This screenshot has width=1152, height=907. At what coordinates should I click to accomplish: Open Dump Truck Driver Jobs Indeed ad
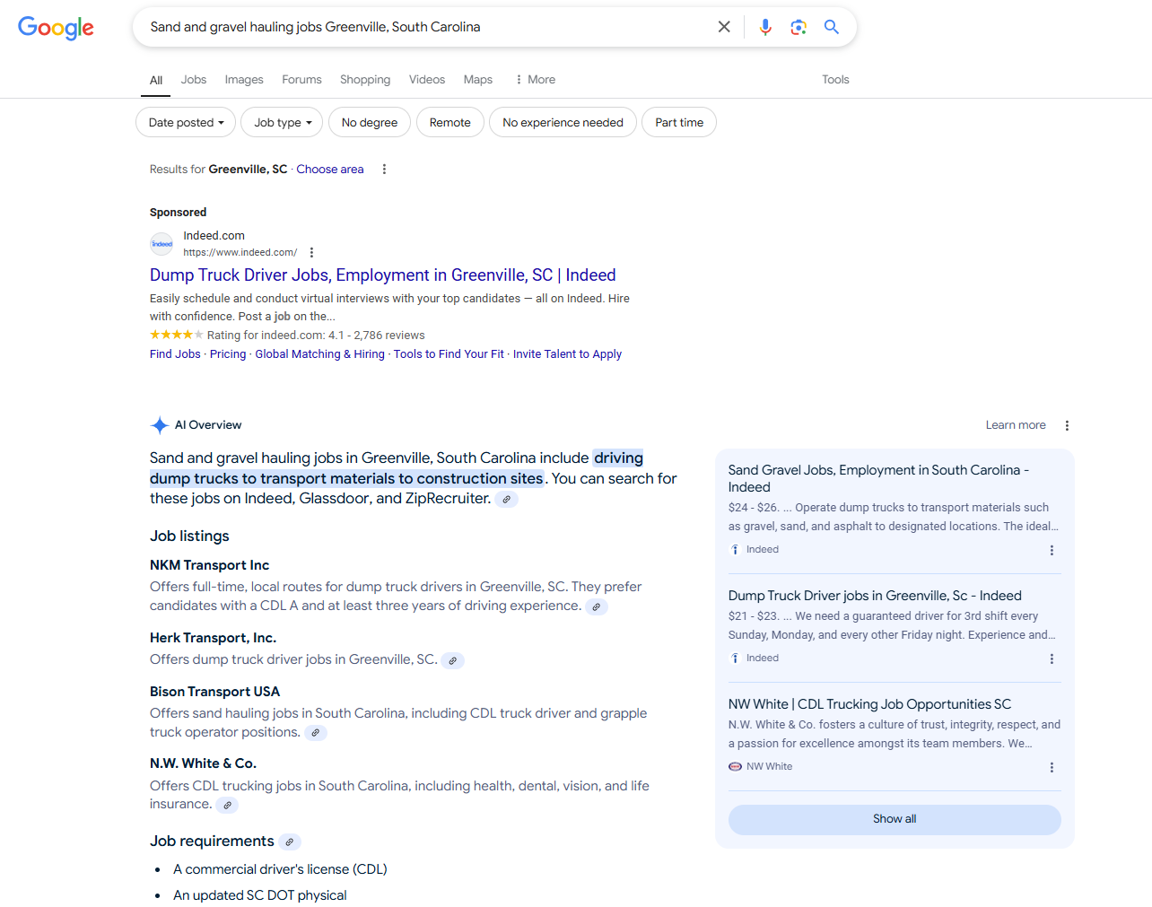[383, 275]
